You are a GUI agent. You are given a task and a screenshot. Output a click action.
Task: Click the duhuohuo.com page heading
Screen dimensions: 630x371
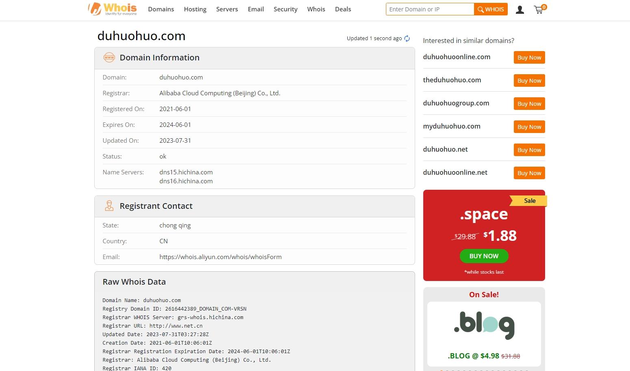tap(141, 36)
